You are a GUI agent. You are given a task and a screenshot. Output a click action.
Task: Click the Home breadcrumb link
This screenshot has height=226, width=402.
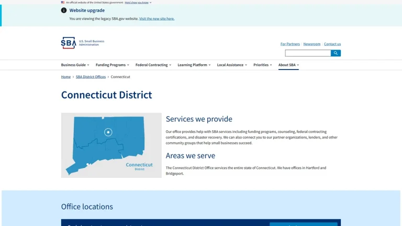click(65, 76)
